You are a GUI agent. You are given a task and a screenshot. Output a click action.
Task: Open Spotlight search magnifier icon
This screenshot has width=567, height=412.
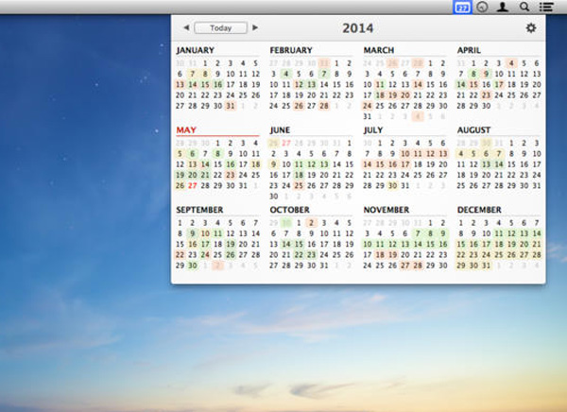click(524, 7)
